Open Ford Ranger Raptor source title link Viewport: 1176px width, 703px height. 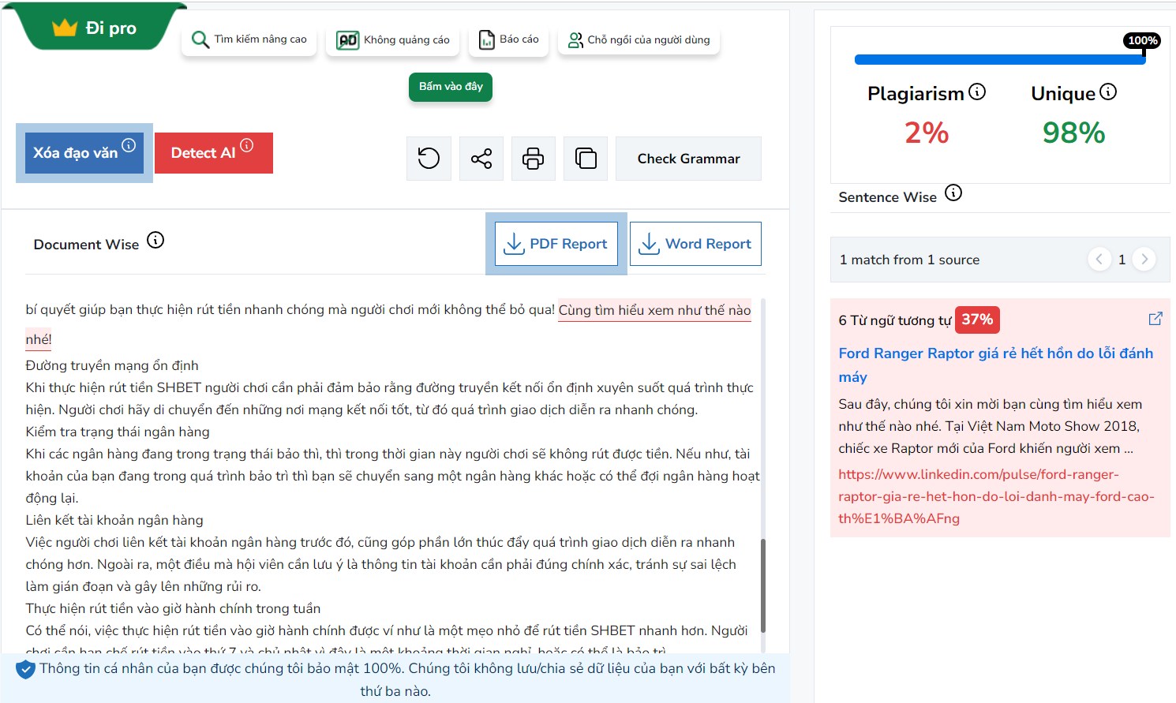point(995,365)
